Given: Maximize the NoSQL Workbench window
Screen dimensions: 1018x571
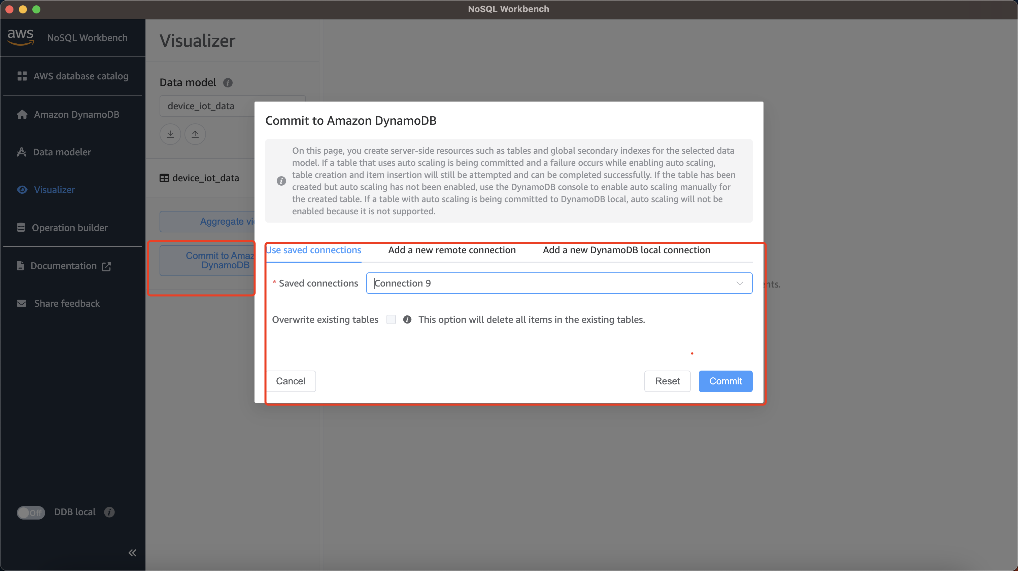Looking at the screenshot, I should click(x=36, y=9).
